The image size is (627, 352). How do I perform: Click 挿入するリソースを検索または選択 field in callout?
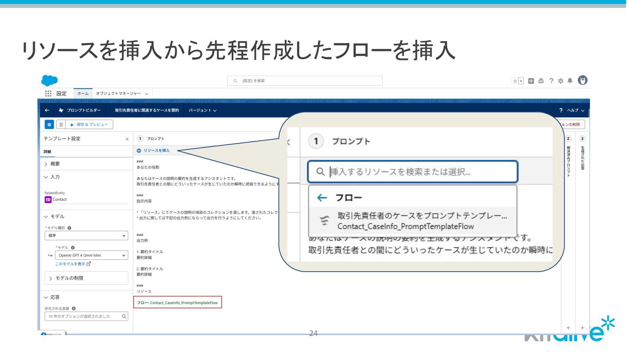pyautogui.click(x=413, y=172)
